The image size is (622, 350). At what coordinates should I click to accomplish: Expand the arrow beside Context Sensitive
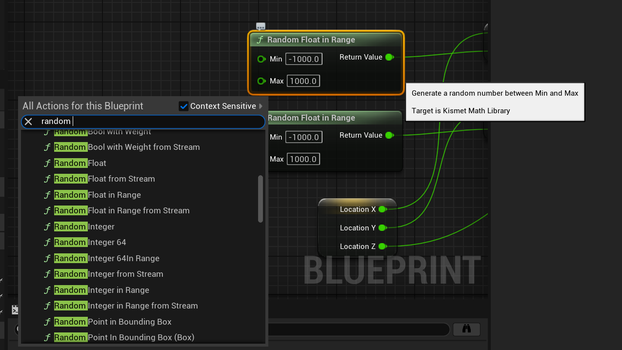(261, 106)
